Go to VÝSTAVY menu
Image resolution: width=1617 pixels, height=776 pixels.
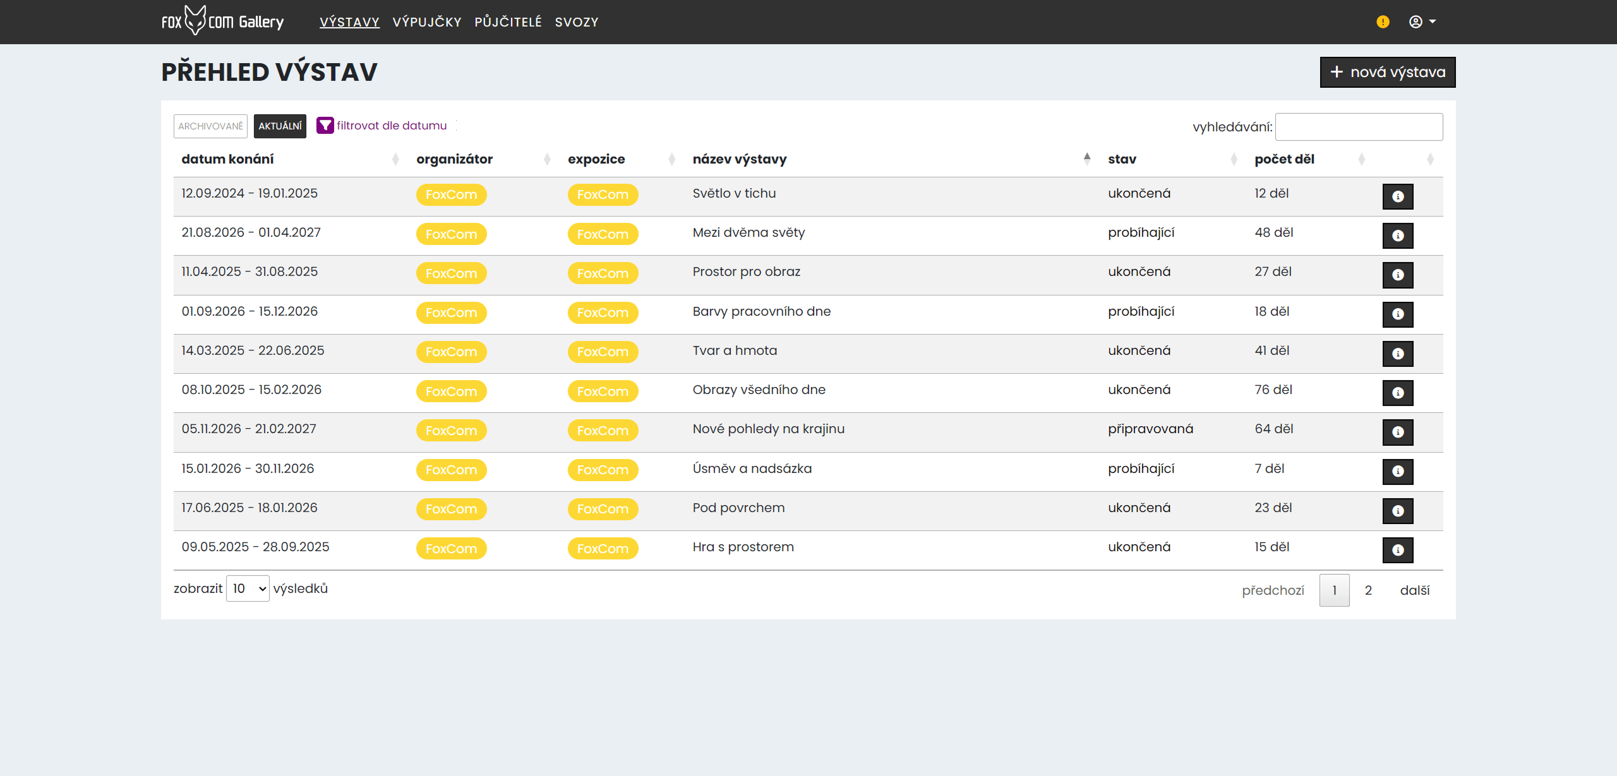tap(349, 22)
